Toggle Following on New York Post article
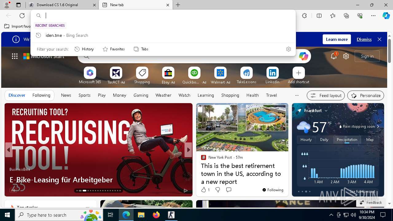This screenshot has height=221, width=393. [x=273, y=190]
